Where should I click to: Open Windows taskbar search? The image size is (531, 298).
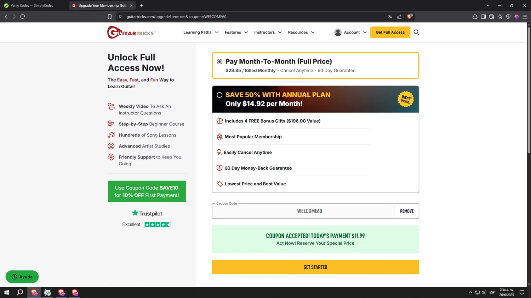click(20, 292)
